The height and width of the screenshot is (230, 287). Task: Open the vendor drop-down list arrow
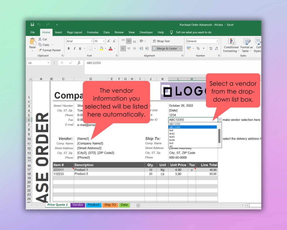[x=220, y=120]
